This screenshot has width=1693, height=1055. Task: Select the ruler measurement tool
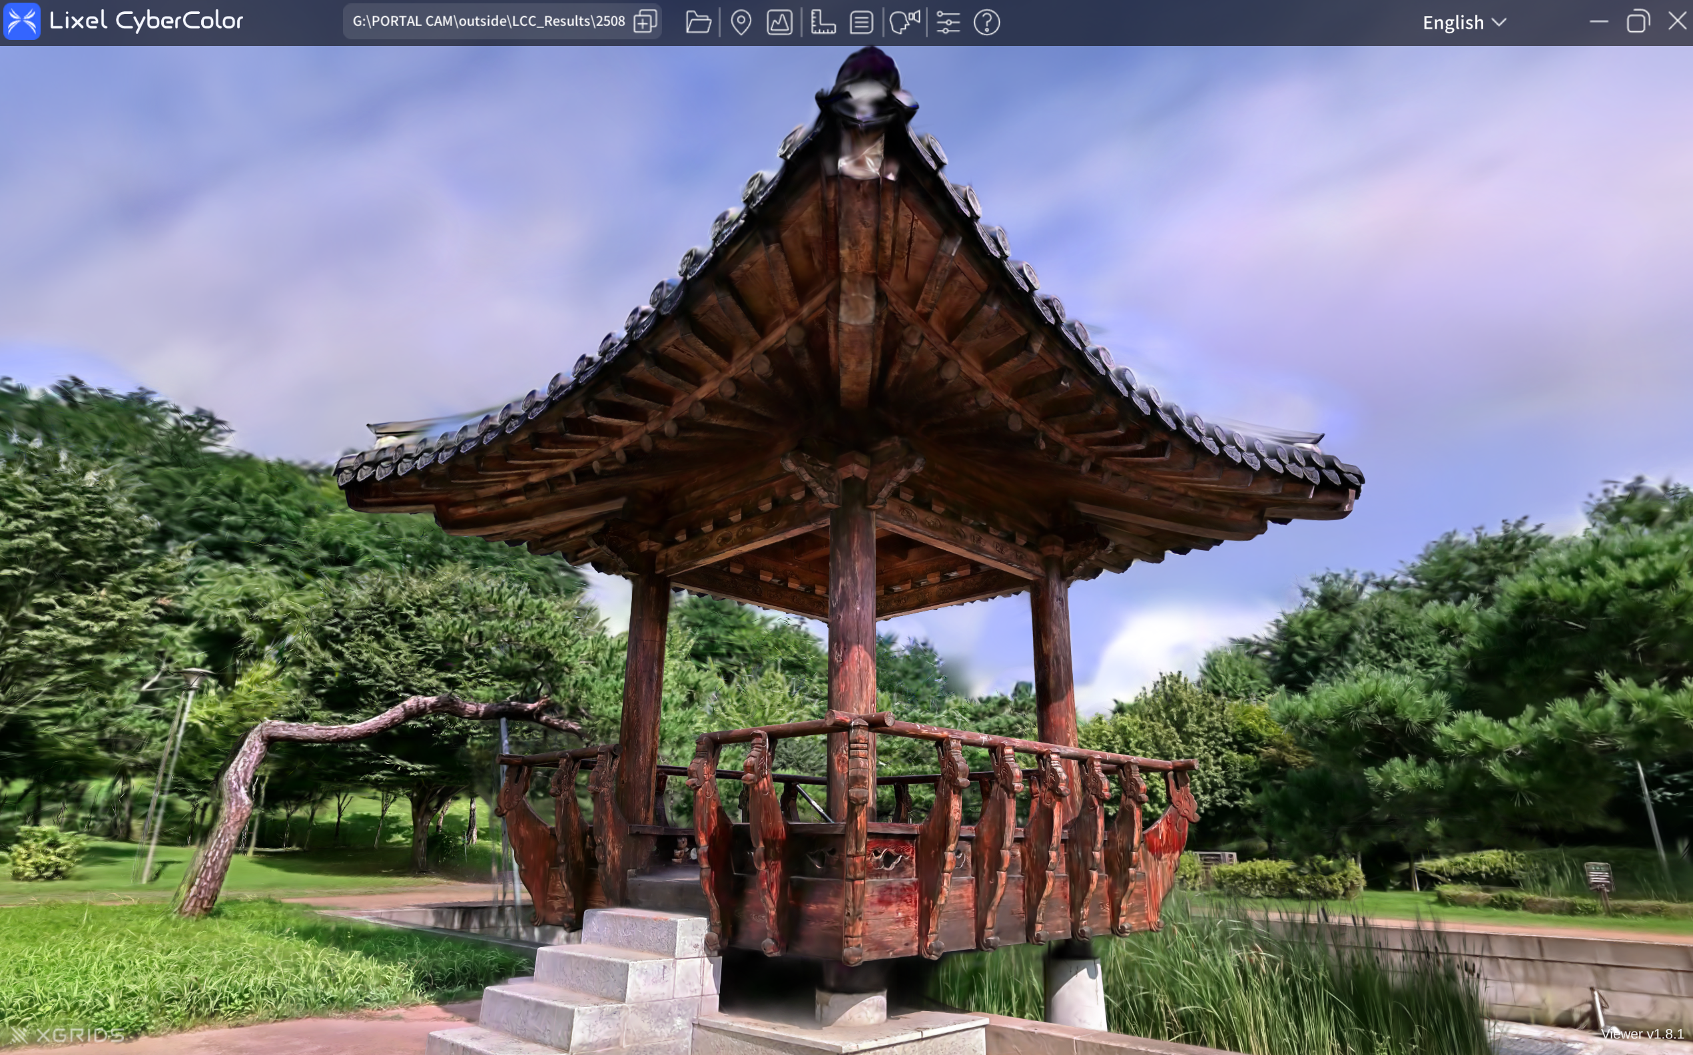click(823, 23)
